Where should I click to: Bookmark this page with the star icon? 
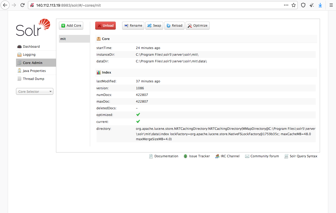294,5
